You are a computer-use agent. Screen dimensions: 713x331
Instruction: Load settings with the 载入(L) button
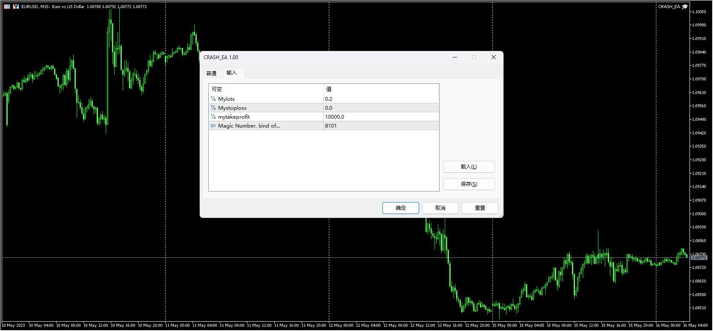(469, 167)
